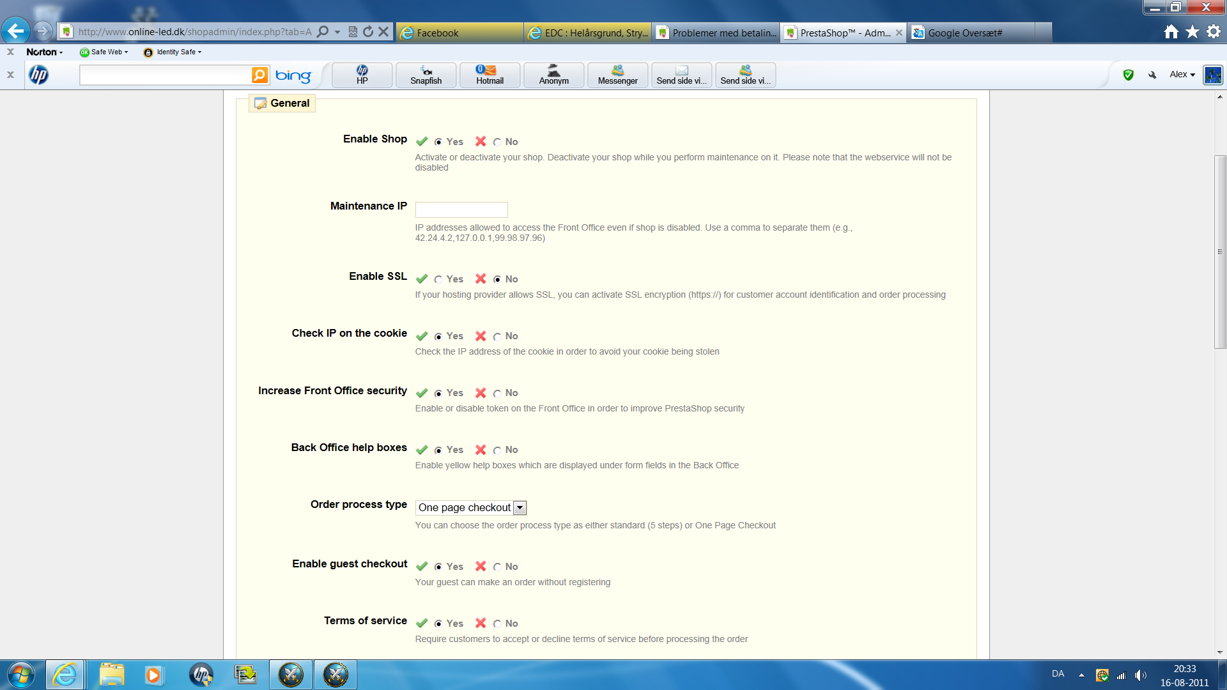Open Hotmail toolbar button
This screenshot has width=1227, height=690.
(490, 75)
